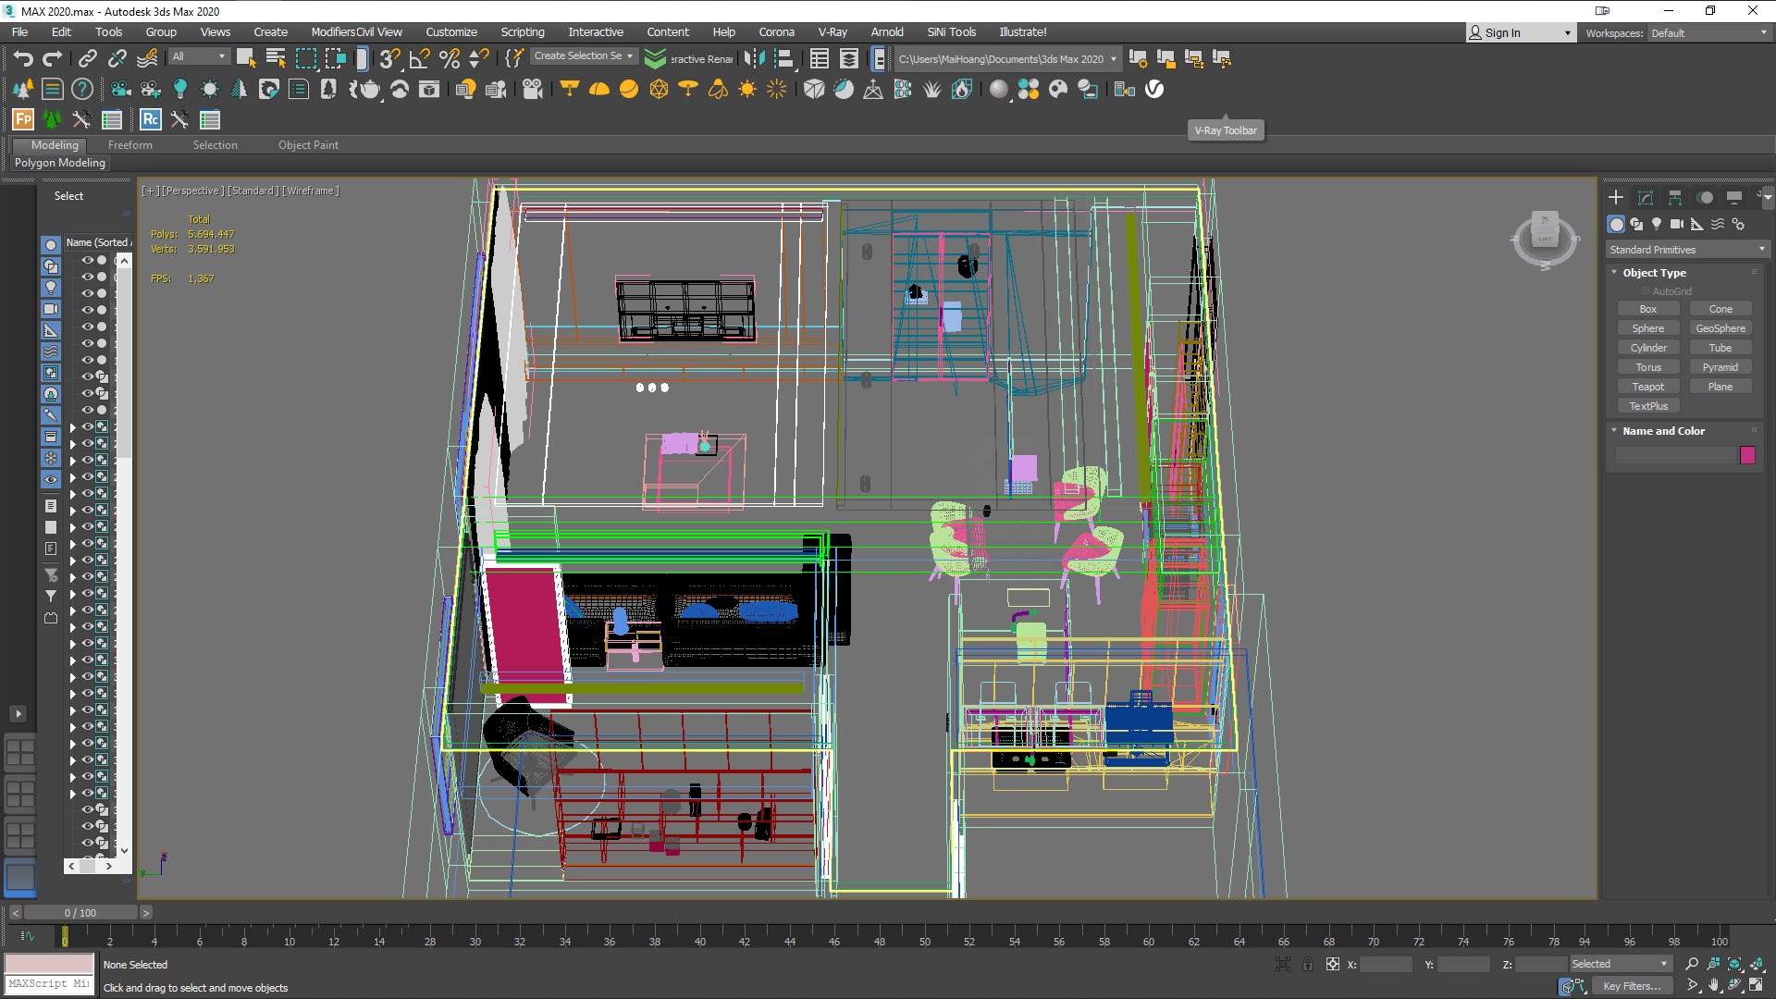Click the Mirror tool icon
This screenshot has width=1776, height=999.
(755, 59)
